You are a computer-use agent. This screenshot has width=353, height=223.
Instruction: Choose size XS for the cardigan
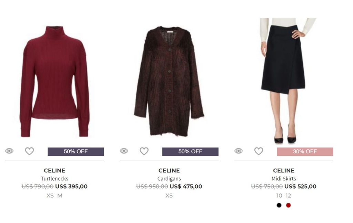(169, 195)
